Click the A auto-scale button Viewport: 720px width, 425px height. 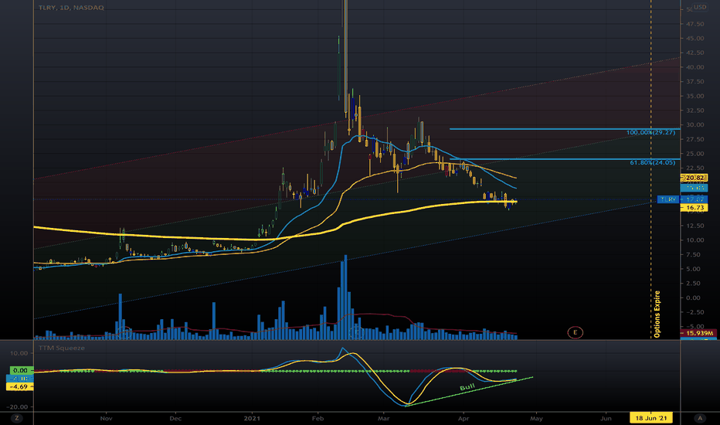pyautogui.click(x=700, y=418)
